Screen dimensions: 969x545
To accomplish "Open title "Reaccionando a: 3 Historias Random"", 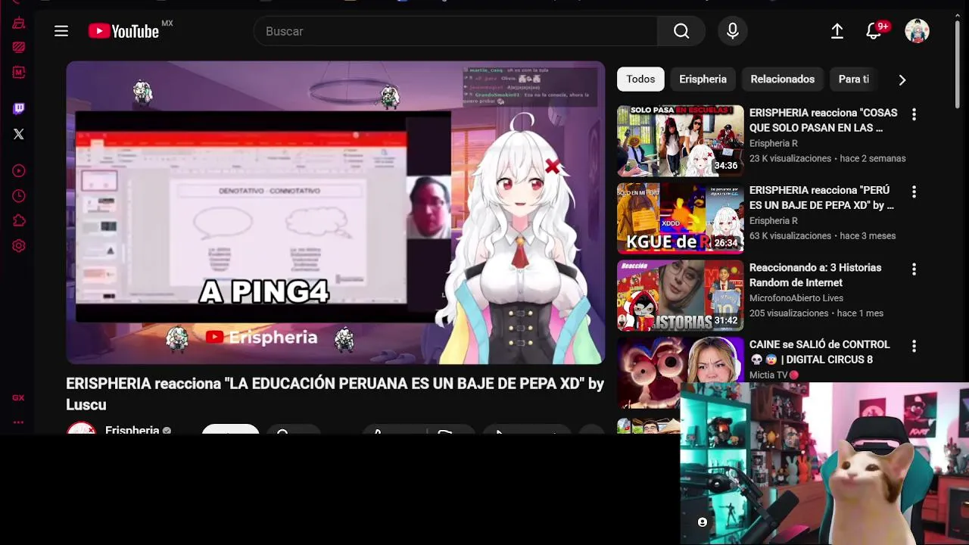I will pyautogui.click(x=815, y=275).
